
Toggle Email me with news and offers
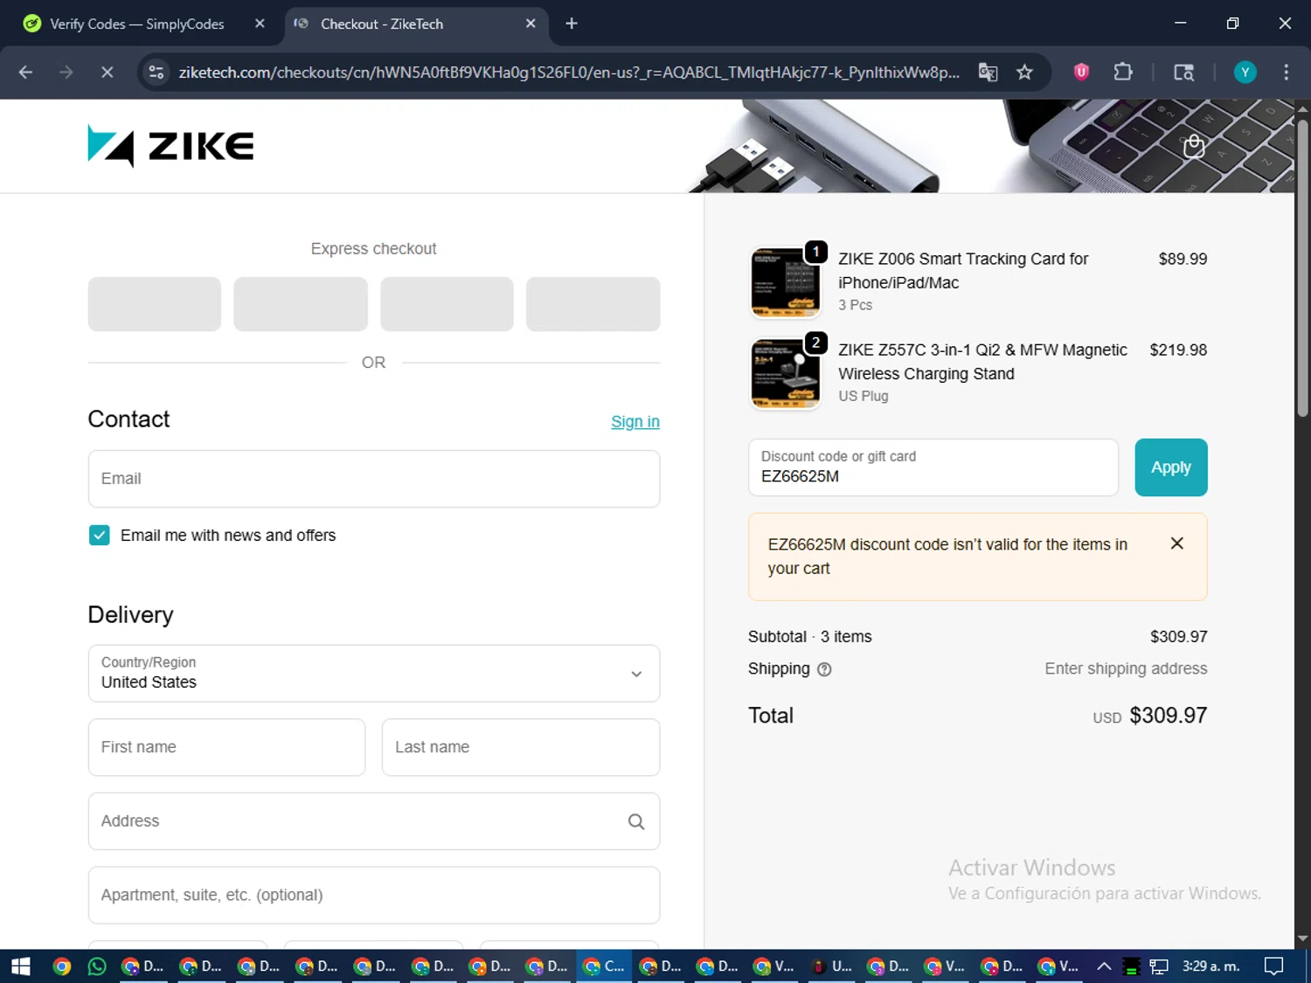[x=100, y=536]
